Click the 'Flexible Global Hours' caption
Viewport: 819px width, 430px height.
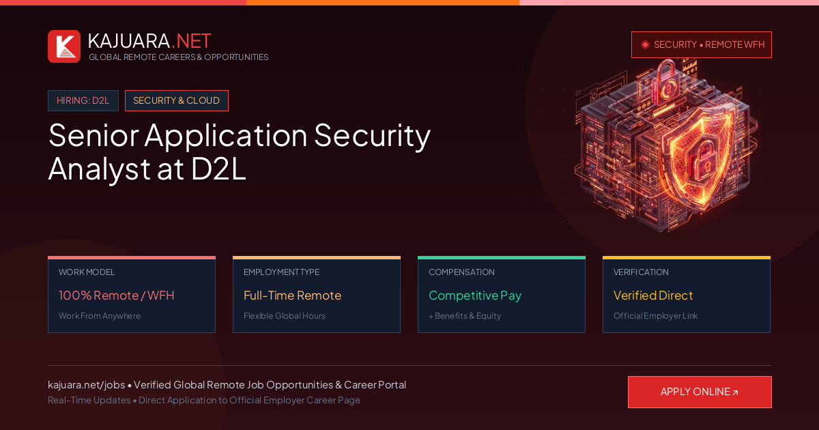285,316
